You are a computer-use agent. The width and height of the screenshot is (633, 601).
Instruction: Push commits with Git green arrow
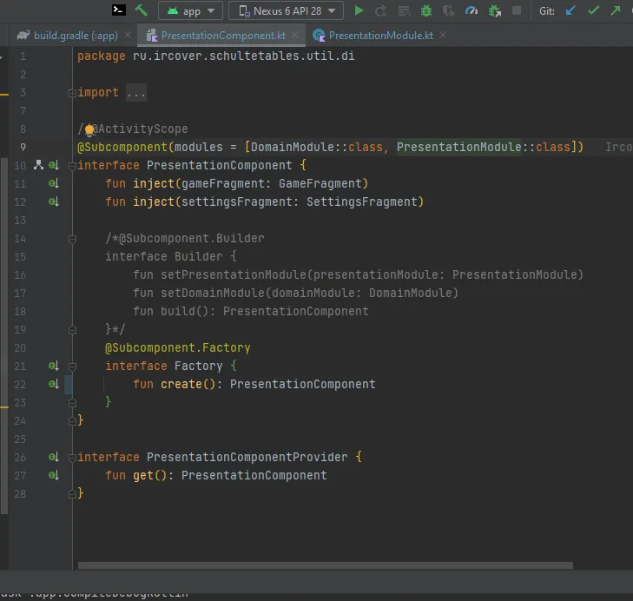pos(616,10)
